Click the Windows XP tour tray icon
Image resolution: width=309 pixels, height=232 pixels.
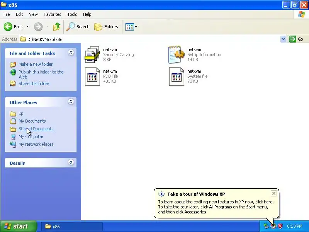click(273, 226)
